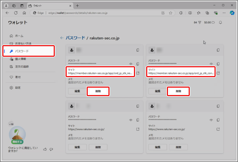Copy password in bottom-right www.rakuten-sec card

click(218, 120)
